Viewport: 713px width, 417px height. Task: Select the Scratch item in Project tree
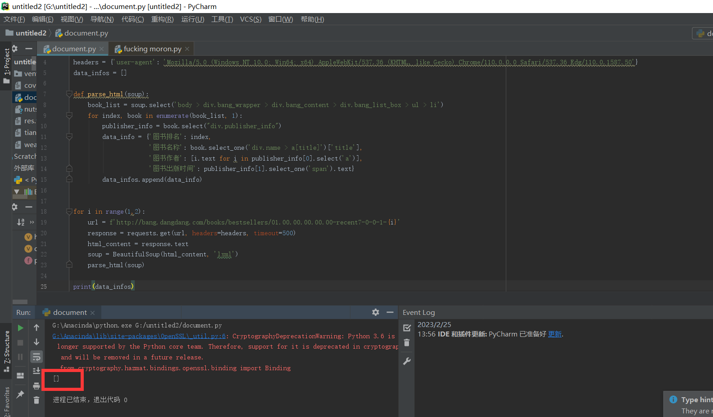coord(25,156)
